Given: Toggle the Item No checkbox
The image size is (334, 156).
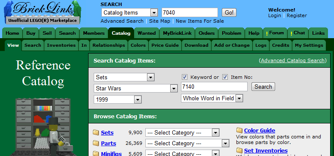Looking at the screenshot, I should click(225, 77).
